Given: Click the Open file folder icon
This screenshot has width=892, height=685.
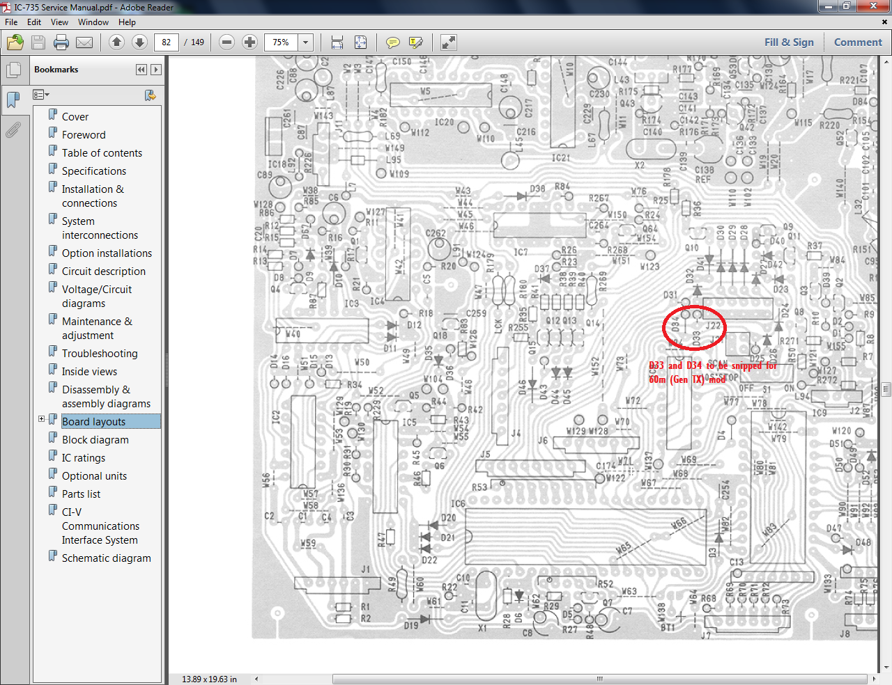Looking at the screenshot, I should (x=15, y=42).
